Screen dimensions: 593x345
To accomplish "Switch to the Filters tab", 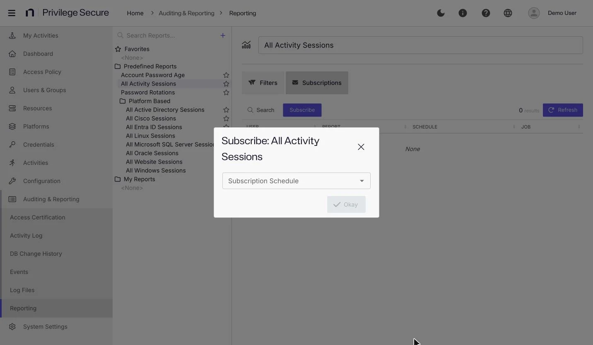I will click(x=263, y=83).
